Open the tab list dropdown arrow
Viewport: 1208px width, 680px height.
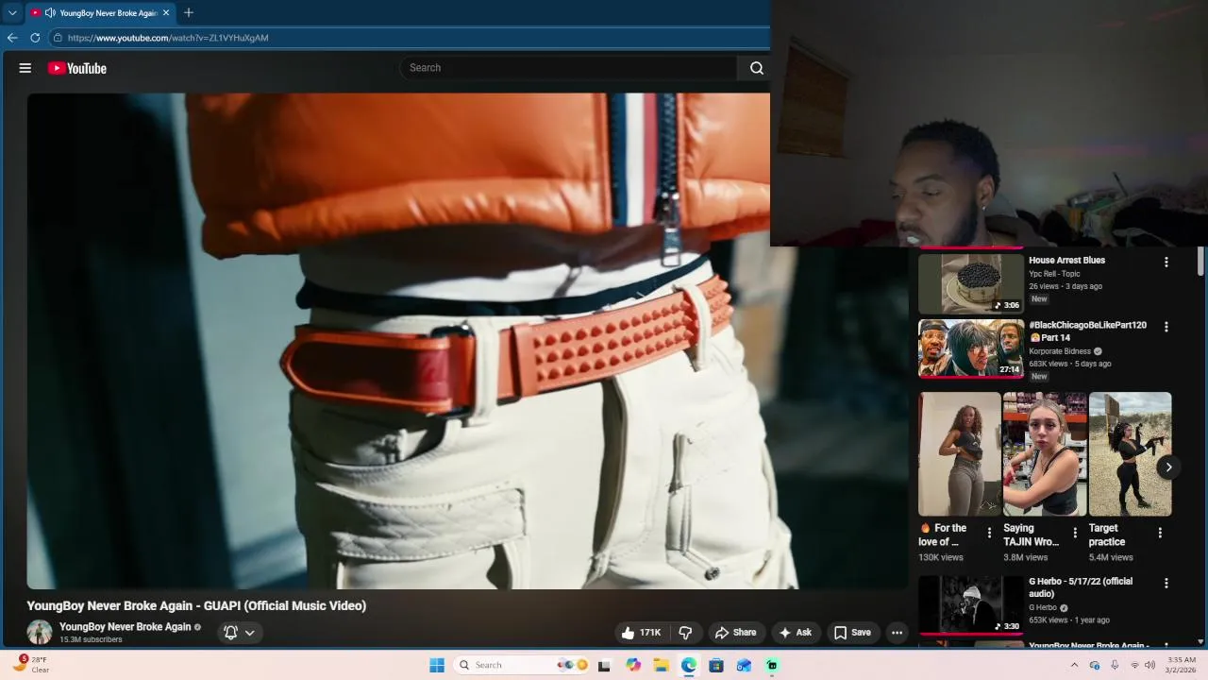point(12,12)
